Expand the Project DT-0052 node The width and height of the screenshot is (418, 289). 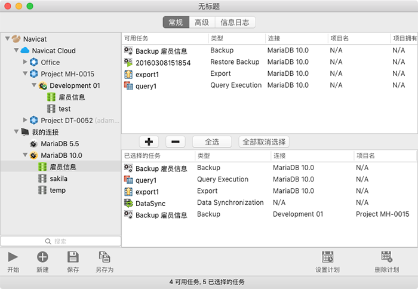coord(25,120)
